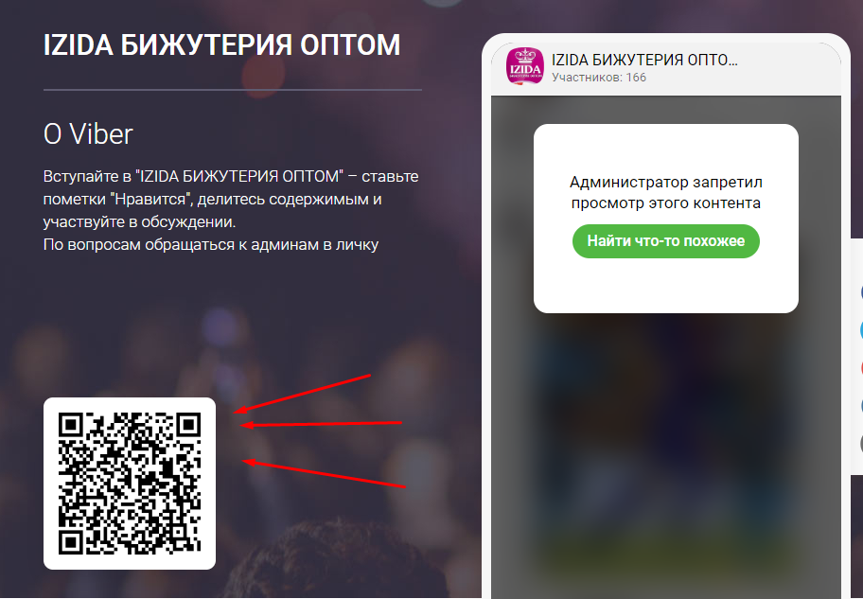Click the О Viber section heading
863x599 pixels.
click(88, 133)
